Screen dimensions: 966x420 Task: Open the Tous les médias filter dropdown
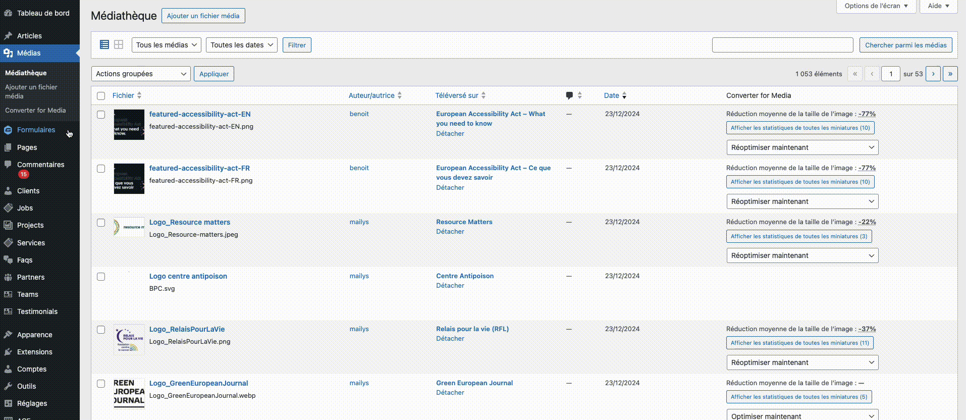[x=167, y=45]
